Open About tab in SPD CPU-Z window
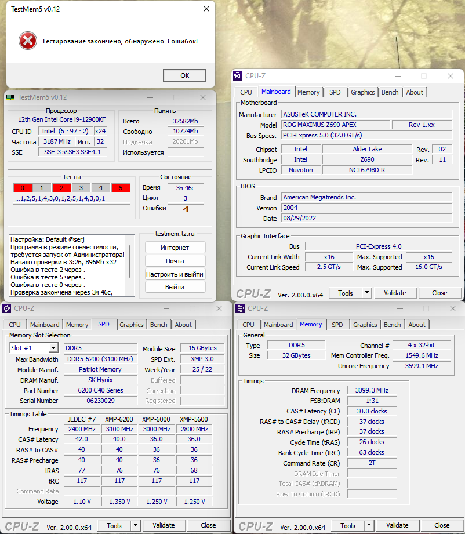This screenshot has height=534, width=465. click(183, 325)
